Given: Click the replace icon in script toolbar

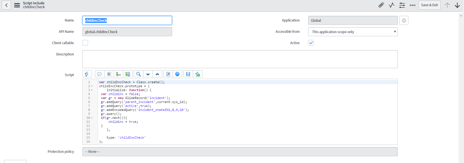Looking at the screenshot, I should (x=118, y=74).
